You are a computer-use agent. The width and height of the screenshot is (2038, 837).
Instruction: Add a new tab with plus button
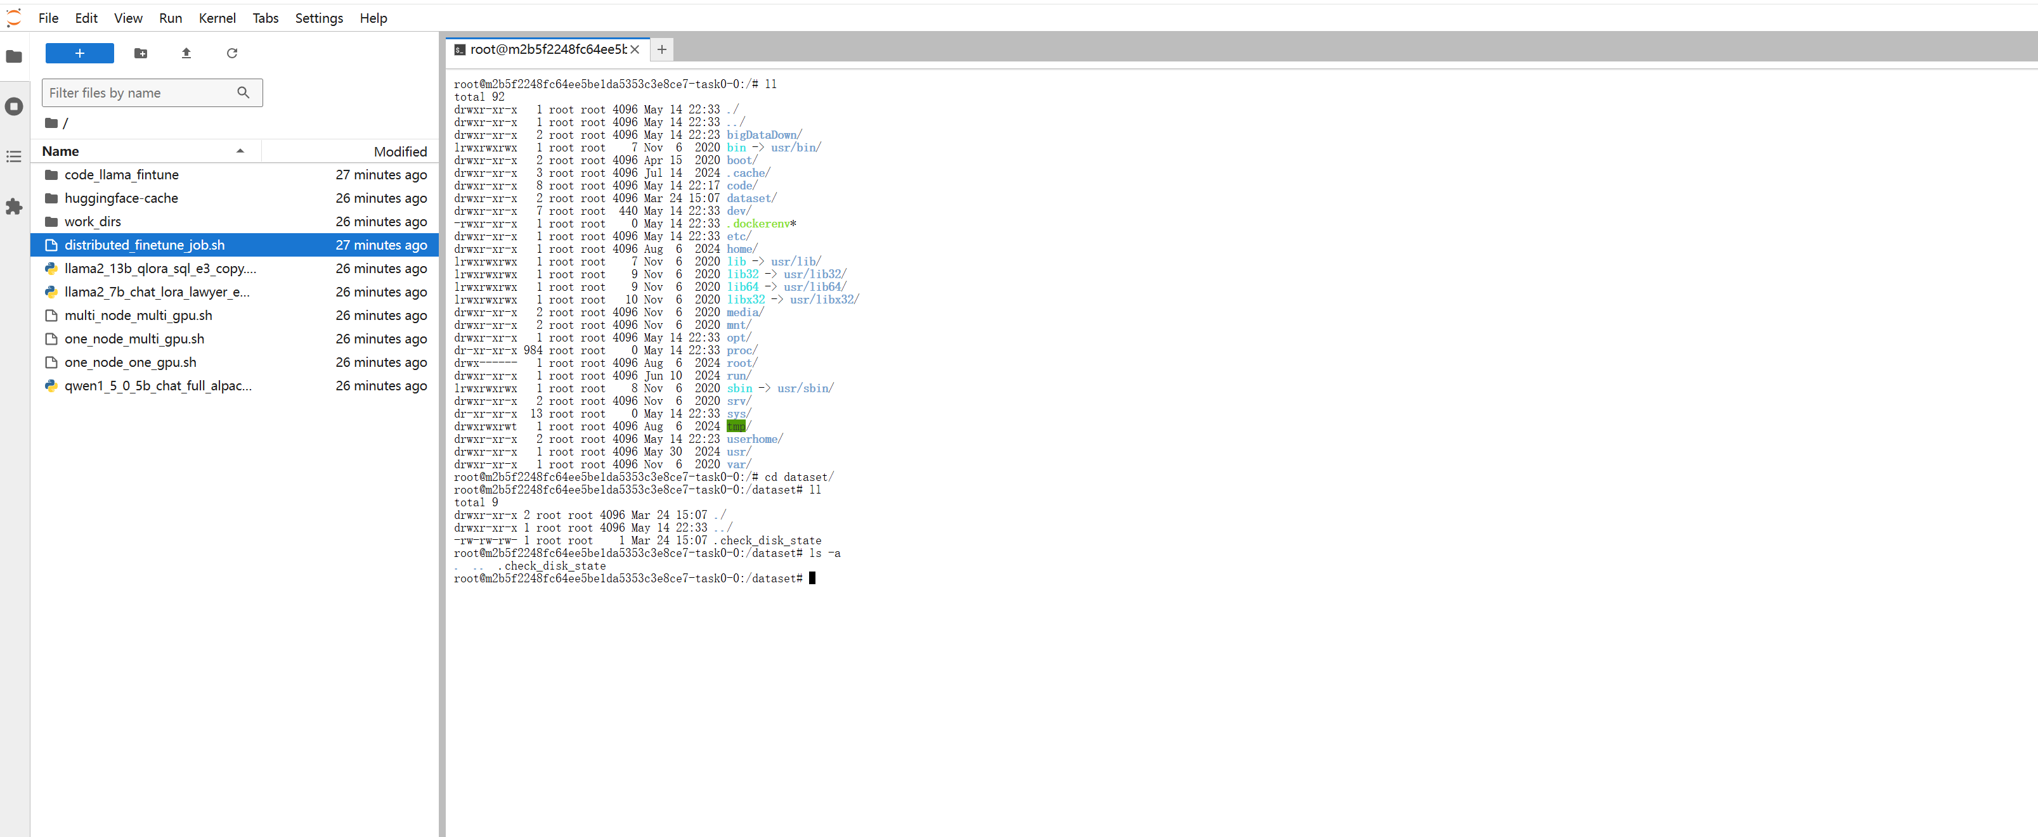click(x=661, y=49)
